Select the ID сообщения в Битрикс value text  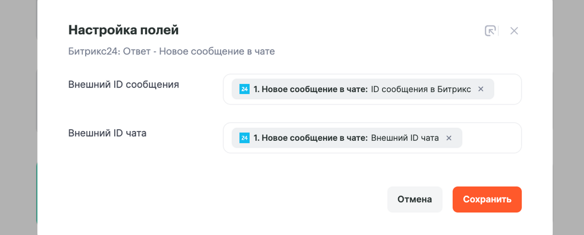pyautogui.click(x=421, y=89)
